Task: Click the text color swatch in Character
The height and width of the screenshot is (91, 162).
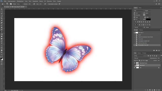Action: pos(148,19)
